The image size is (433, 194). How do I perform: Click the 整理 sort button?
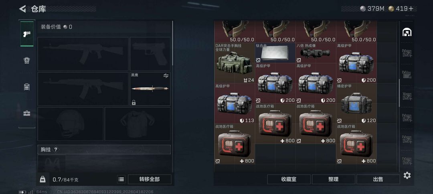point(333,179)
